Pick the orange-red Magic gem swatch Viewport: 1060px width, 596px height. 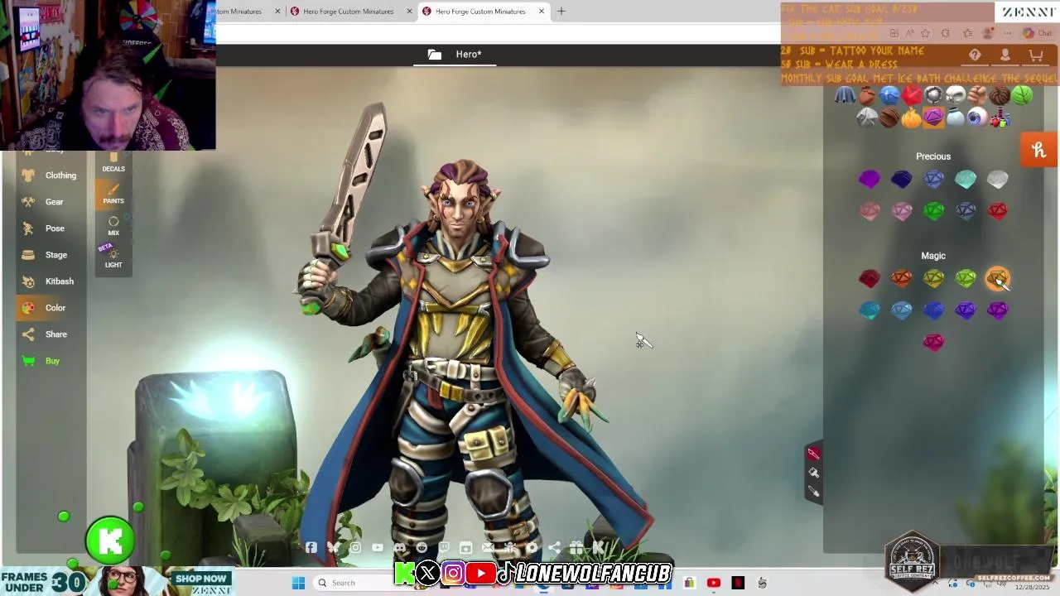click(901, 279)
